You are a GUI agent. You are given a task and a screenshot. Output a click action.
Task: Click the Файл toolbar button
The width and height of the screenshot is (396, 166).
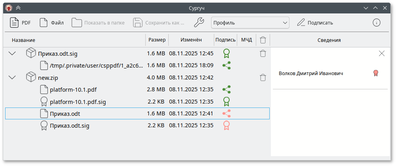pyautogui.click(x=51, y=23)
